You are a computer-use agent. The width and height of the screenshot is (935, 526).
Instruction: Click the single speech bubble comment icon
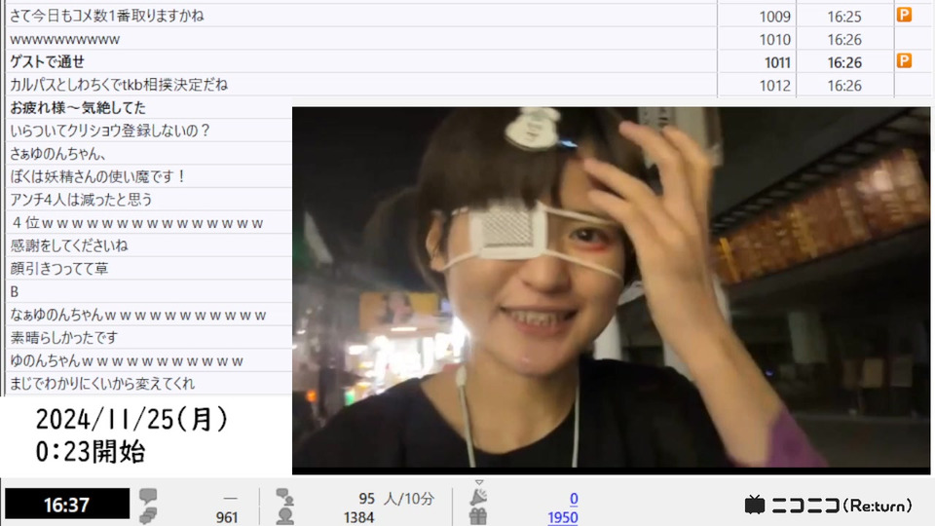tap(148, 496)
